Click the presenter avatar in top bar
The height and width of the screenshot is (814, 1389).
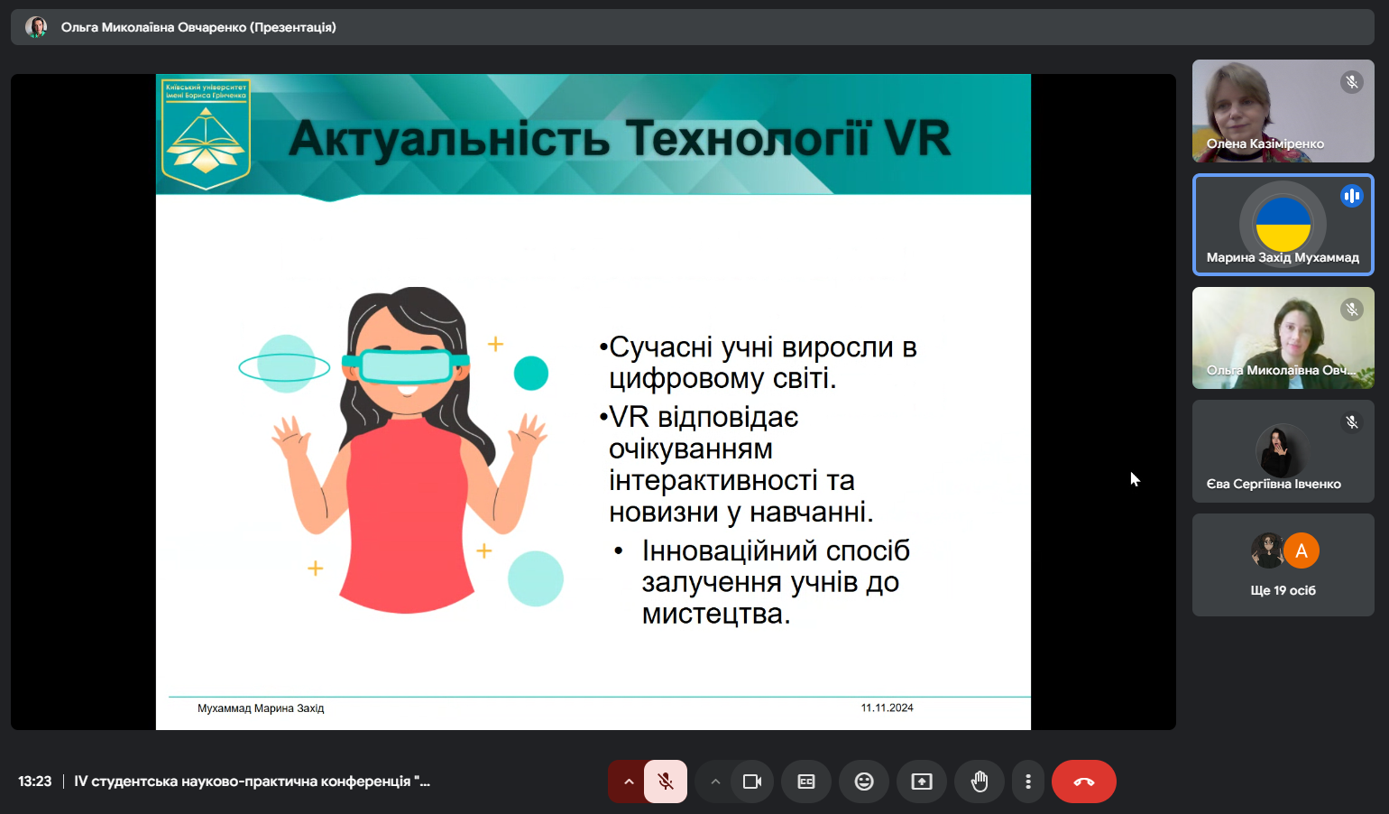tap(36, 27)
